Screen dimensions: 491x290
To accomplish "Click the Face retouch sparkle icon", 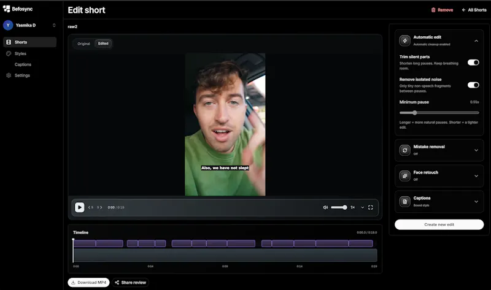I will 405,176.
